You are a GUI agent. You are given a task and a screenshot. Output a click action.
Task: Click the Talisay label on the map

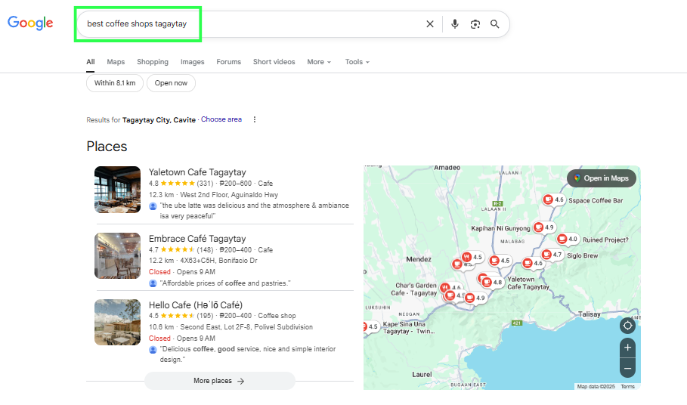[590, 314]
